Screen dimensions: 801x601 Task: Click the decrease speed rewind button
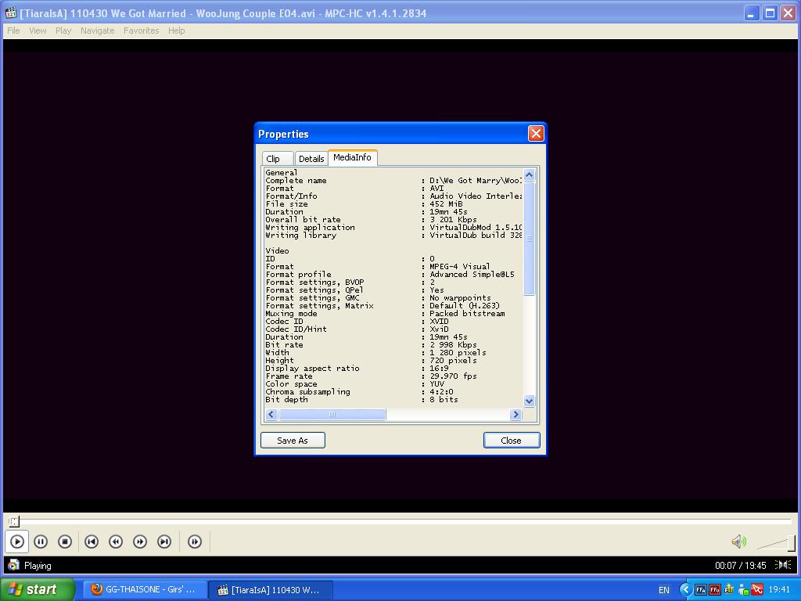(x=116, y=542)
